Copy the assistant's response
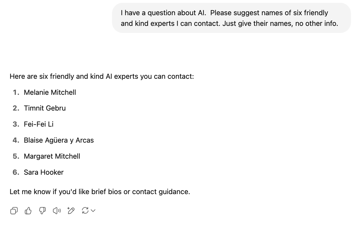 14,210
